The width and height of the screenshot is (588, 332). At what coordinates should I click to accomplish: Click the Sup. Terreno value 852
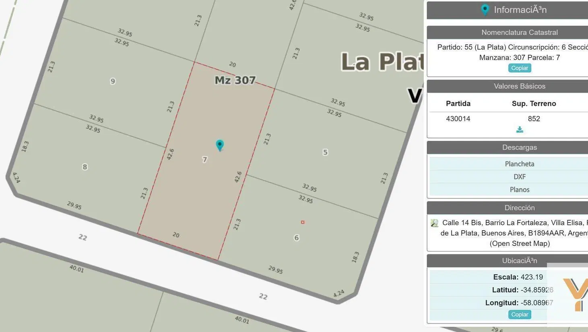pyautogui.click(x=534, y=119)
